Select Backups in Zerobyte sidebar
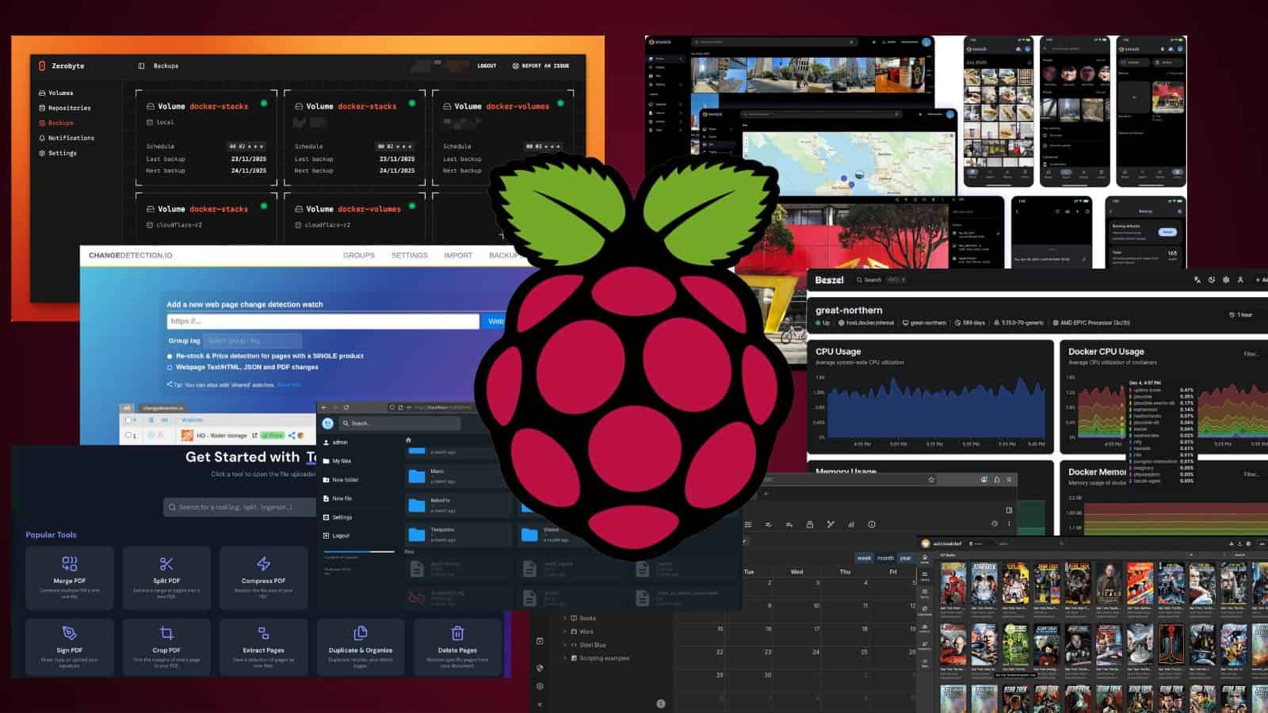The image size is (1268, 713). pyautogui.click(x=55, y=123)
